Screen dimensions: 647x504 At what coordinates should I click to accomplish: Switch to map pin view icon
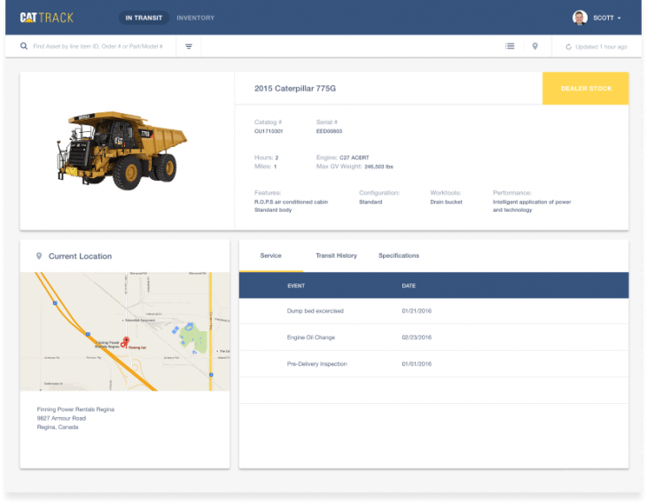[534, 46]
